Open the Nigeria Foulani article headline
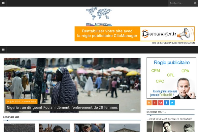 click(62, 108)
